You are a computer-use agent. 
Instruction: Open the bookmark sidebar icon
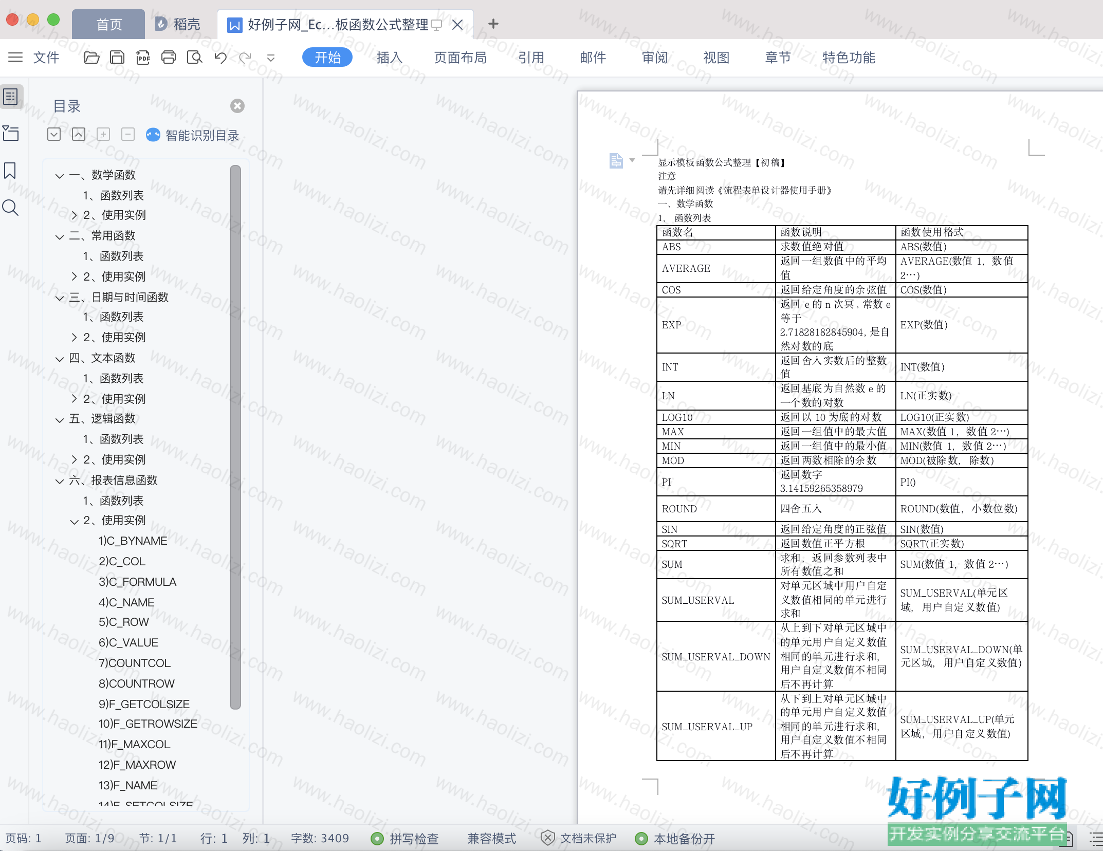click(x=10, y=171)
